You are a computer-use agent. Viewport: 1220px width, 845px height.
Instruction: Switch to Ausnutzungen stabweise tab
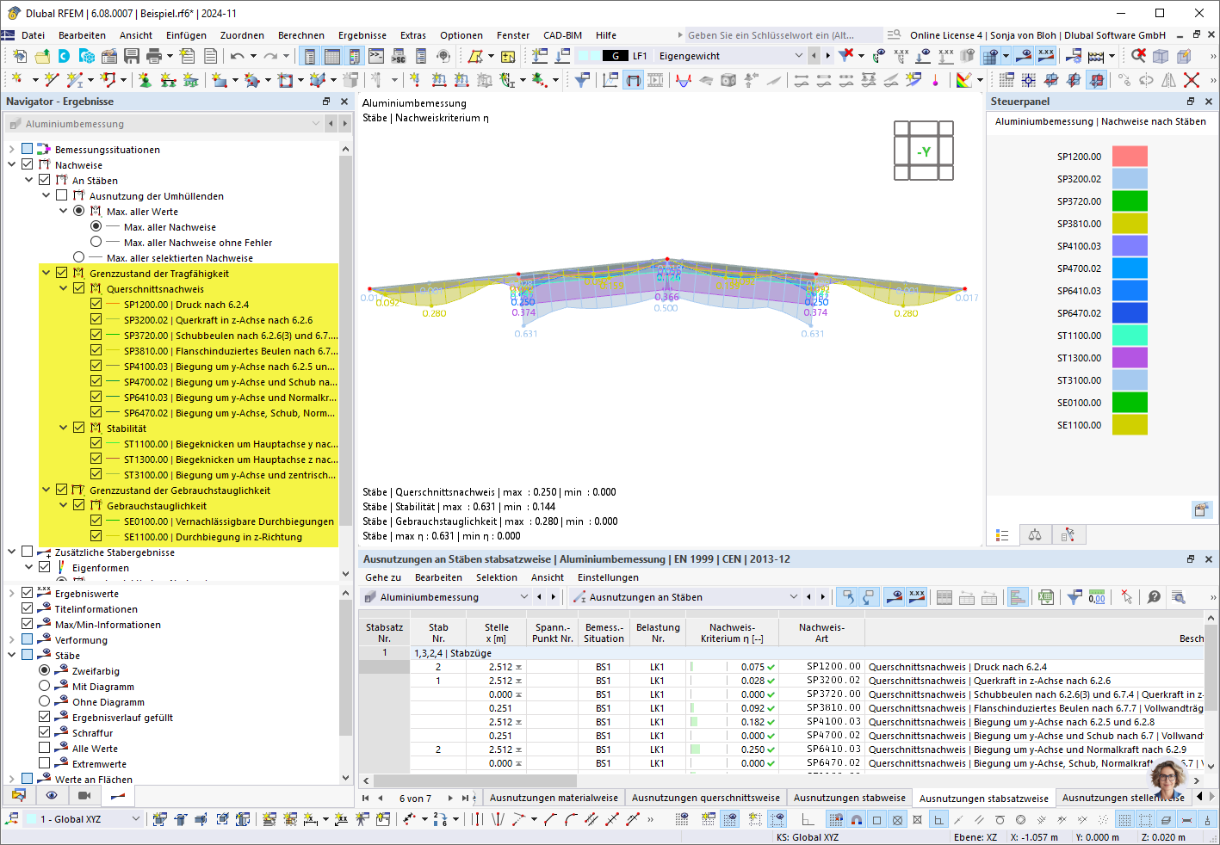click(x=850, y=798)
